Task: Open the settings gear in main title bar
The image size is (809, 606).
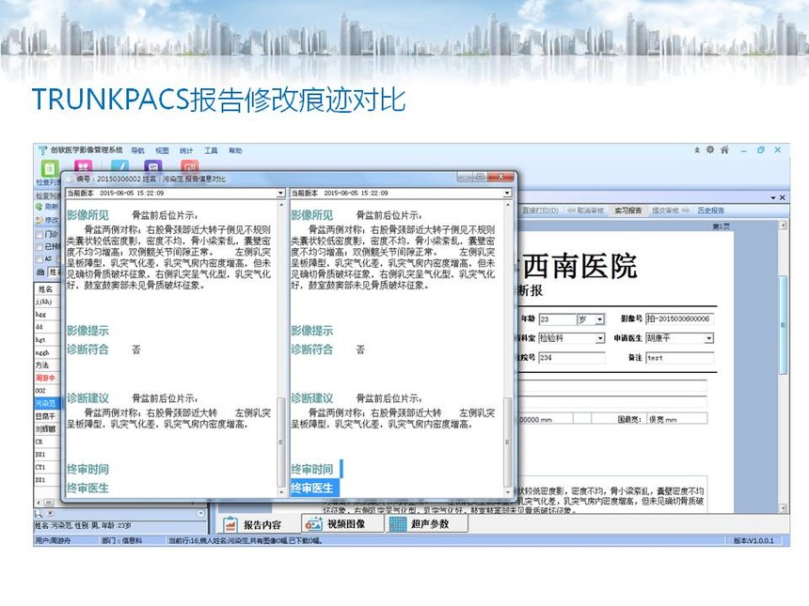Action: (710, 150)
